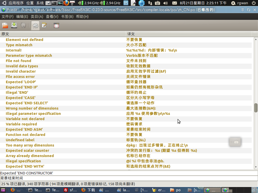The image size is (258, 193).
Task: Select the Expected 'END ASM' row
Action: tap(126, 129)
